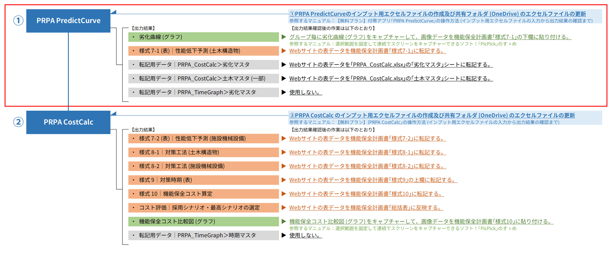Select the PRPA_CostCalc>劣化マスタ row
The image size is (612, 254).
(203, 65)
